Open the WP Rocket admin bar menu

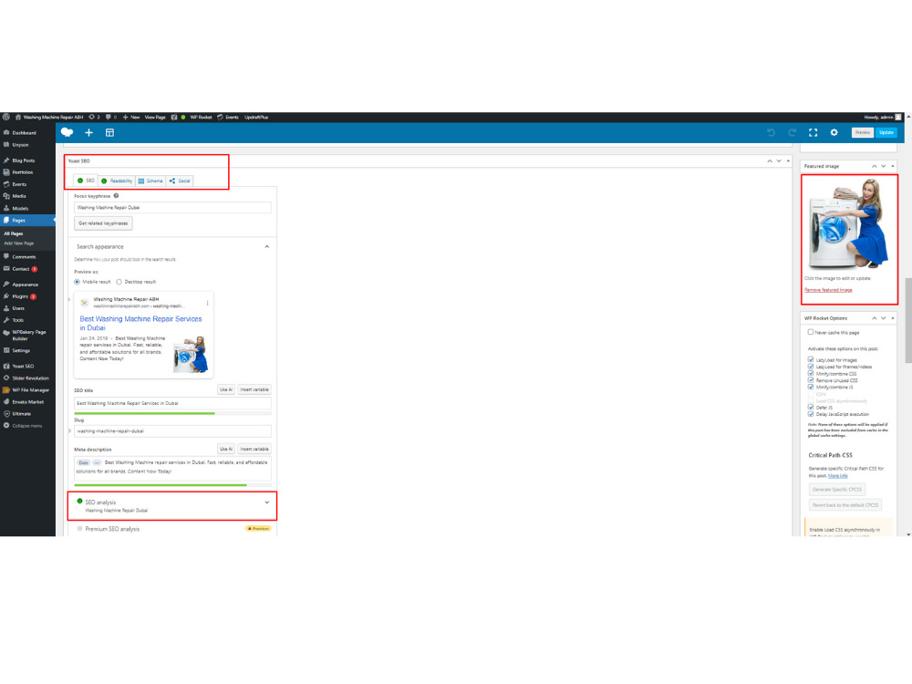click(201, 117)
